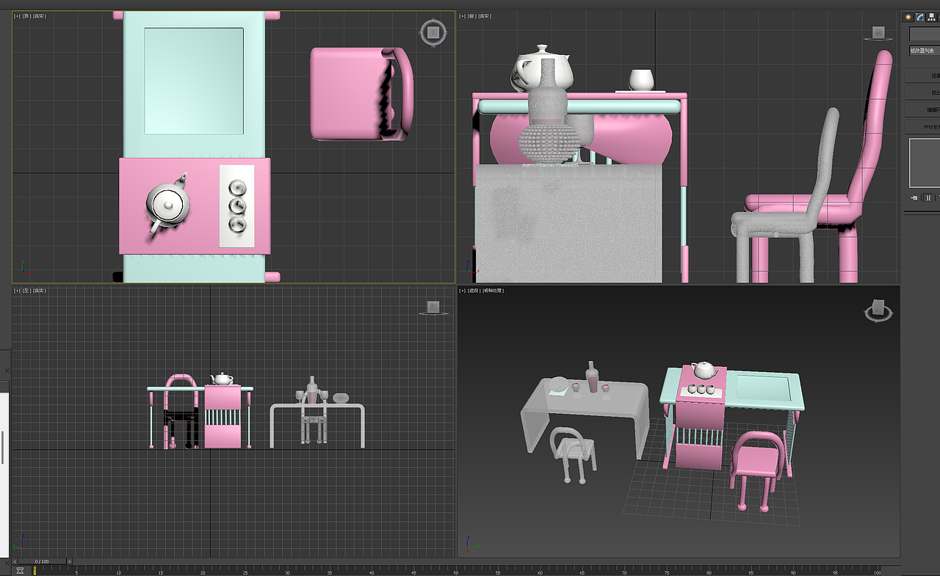Image resolution: width=940 pixels, height=576 pixels.
Task: Open the [+] menu of the perspective viewport
Action: point(463,291)
